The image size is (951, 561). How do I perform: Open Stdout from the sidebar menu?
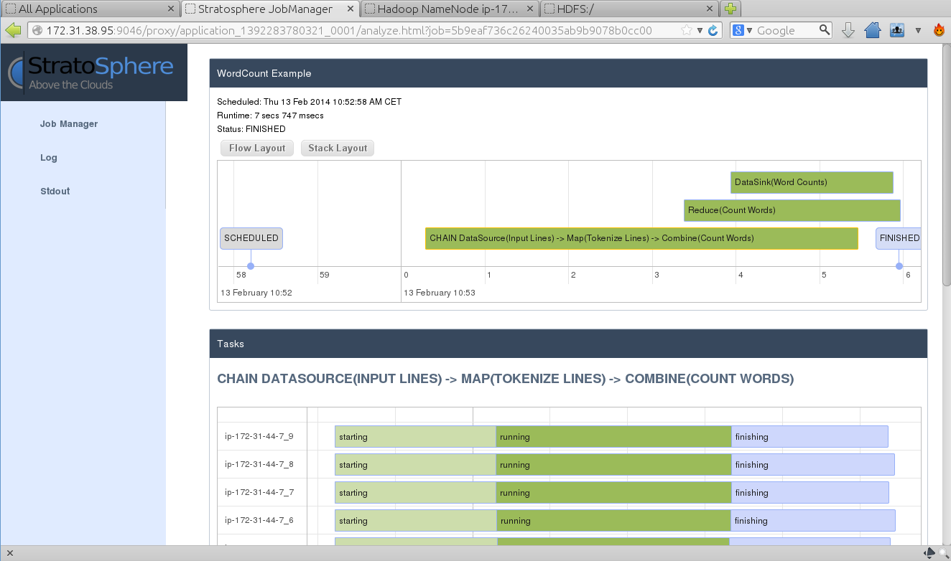(x=55, y=192)
